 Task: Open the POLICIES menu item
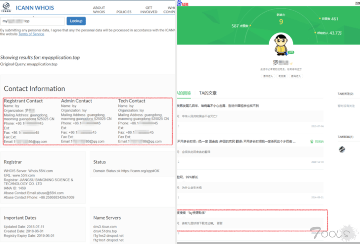coord(124,12)
